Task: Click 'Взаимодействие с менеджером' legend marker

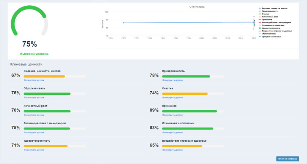Action: tap(260, 22)
